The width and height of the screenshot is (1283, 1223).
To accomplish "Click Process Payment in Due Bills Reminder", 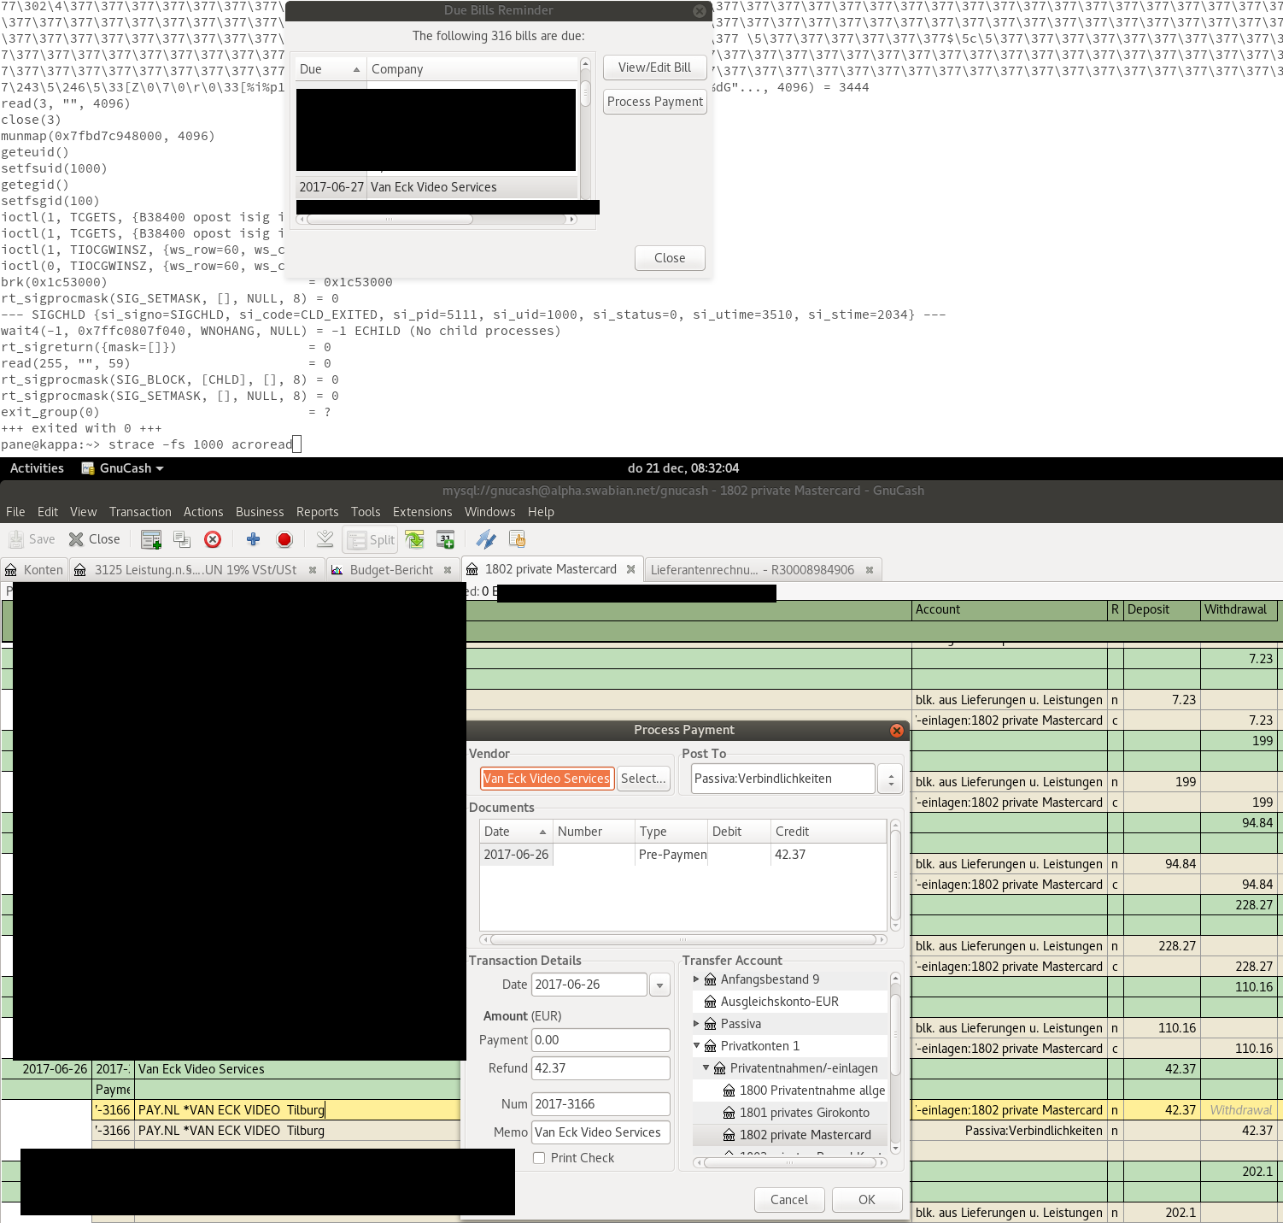I will (655, 102).
